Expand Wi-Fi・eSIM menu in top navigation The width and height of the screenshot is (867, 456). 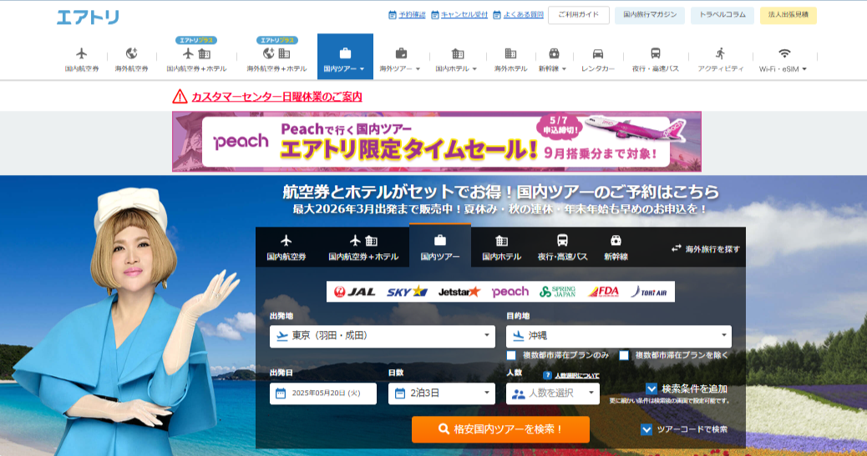tap(783, 60)
